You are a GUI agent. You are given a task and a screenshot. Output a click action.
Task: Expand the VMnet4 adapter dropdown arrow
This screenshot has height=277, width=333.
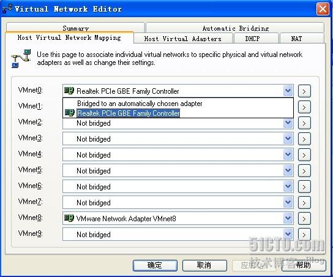coord(288,155)
